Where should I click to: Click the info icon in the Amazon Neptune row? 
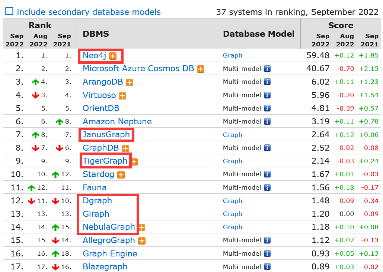[x=267, y=122]
